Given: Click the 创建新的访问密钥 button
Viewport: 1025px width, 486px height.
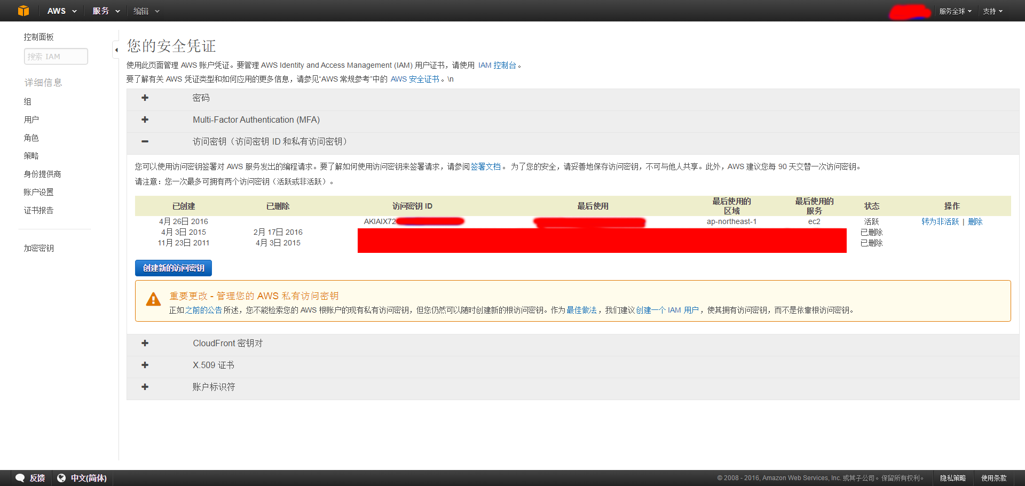Looking at the screenshot, I should 174,268.
